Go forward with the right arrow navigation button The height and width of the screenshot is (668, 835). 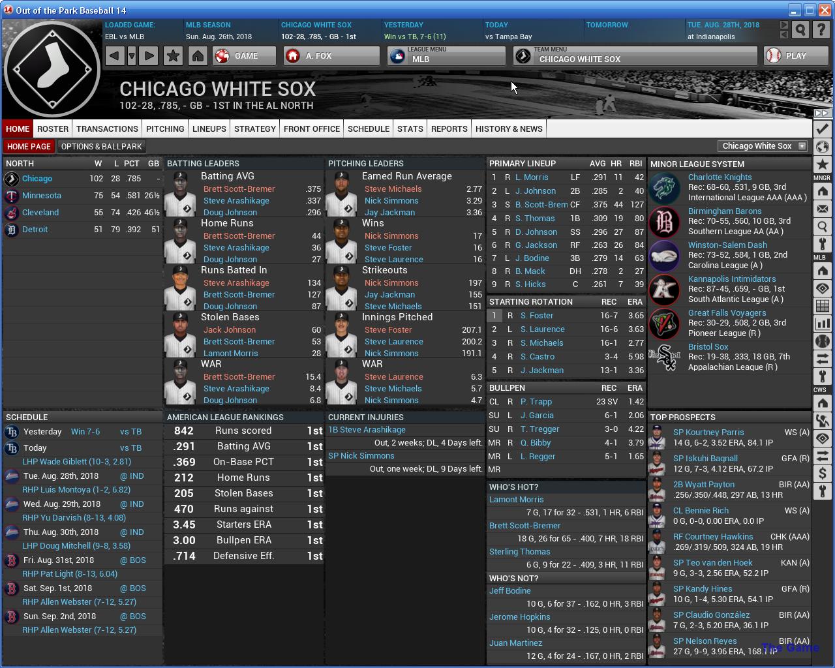(x=149, y=56)
